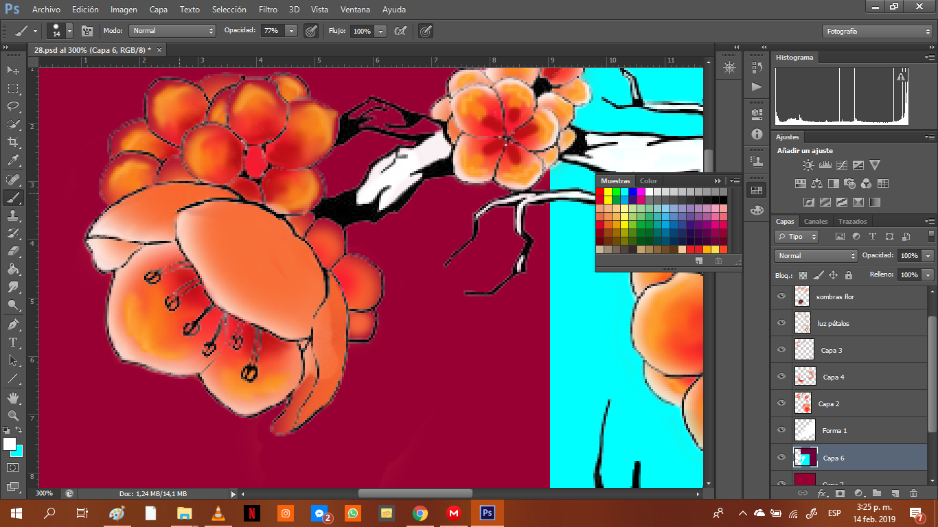Image resolution: width=938 pixels, height=527 pixels.
Task: Open the Filtro menu
Action: (268, 10)
